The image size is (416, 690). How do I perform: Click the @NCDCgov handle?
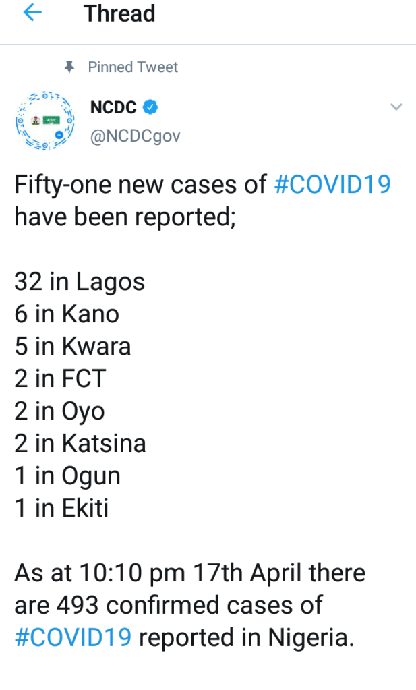pos(135,136)
